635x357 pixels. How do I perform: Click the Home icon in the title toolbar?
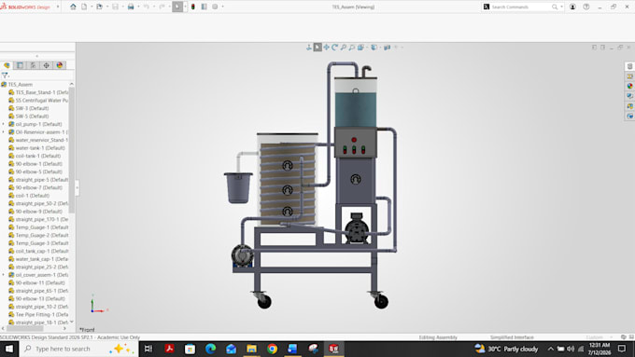pyautogui.click(x=73, y=7)
